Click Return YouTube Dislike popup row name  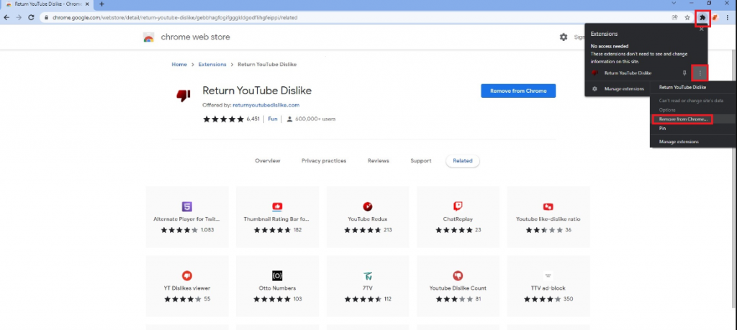click(628, 73)
